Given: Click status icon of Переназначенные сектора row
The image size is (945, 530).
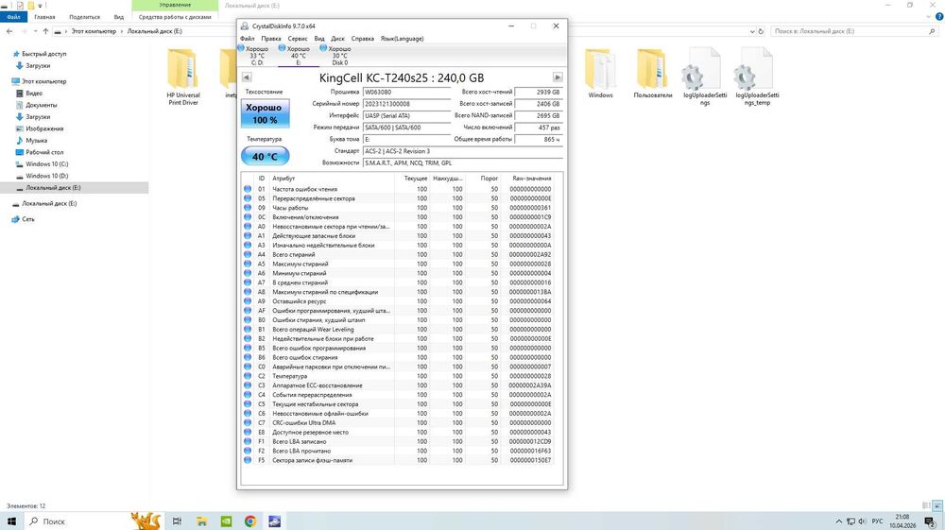Looking at the screenshot, I should 248,198.
